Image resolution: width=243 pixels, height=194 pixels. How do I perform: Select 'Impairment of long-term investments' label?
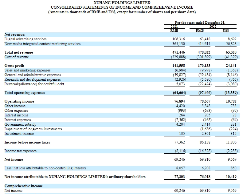[33, 129]
